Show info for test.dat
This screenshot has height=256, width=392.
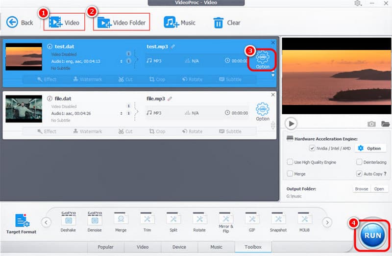(x=49, y=46)
